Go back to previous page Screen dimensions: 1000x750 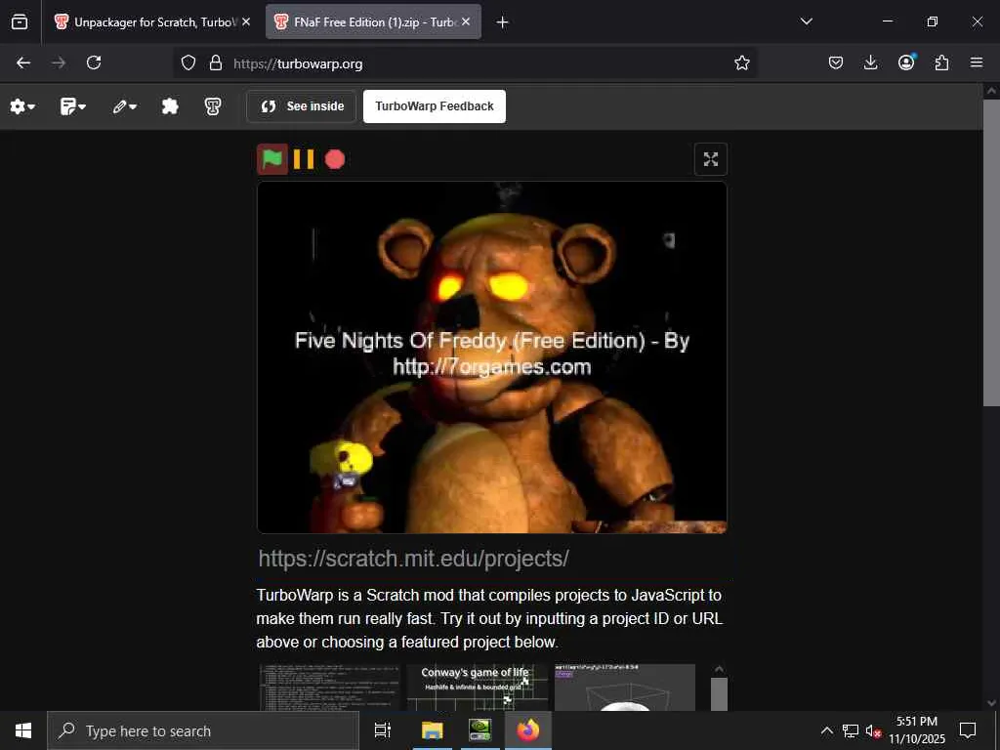pos(23,63)
